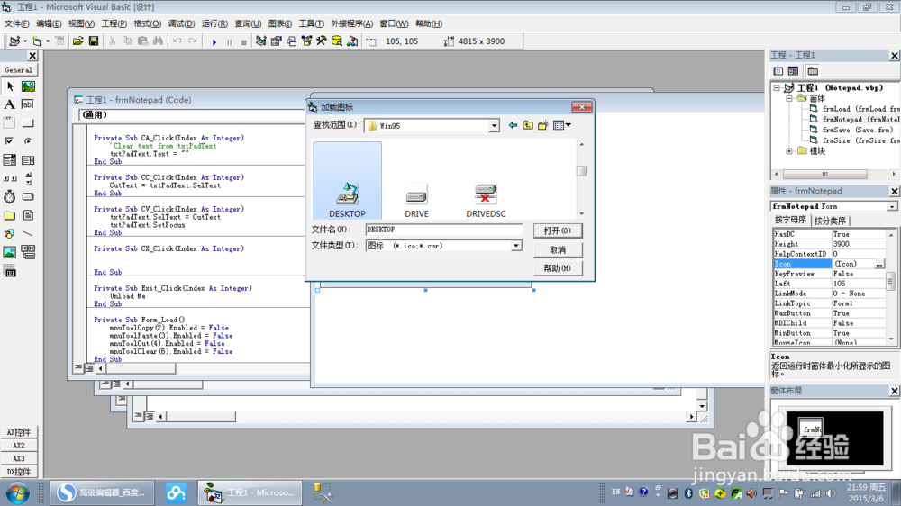Viewport: 901px width, 506px height.
Task: Click the Open Project toolbar icon
Action: (x=78, y=41)
